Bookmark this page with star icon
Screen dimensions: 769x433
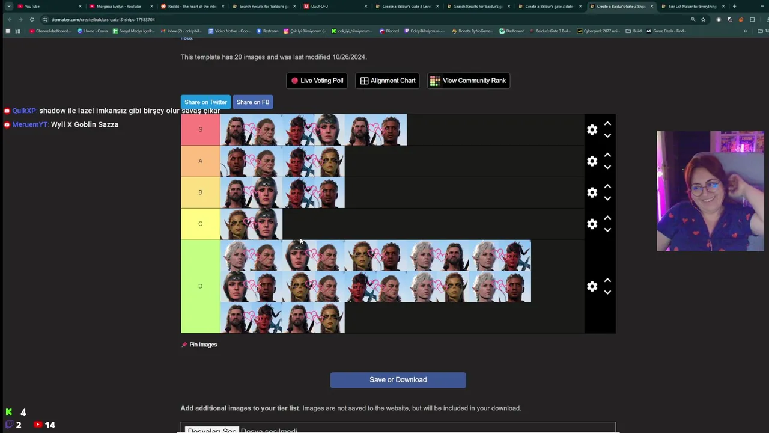pos(703,19)
